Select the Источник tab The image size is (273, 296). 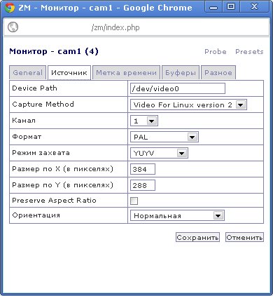(x=69, y=73)
